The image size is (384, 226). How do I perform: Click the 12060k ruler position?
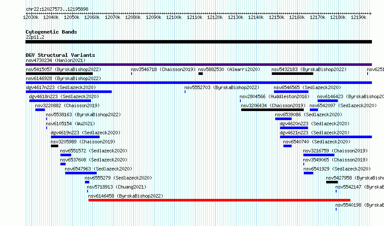coord(92,17)
